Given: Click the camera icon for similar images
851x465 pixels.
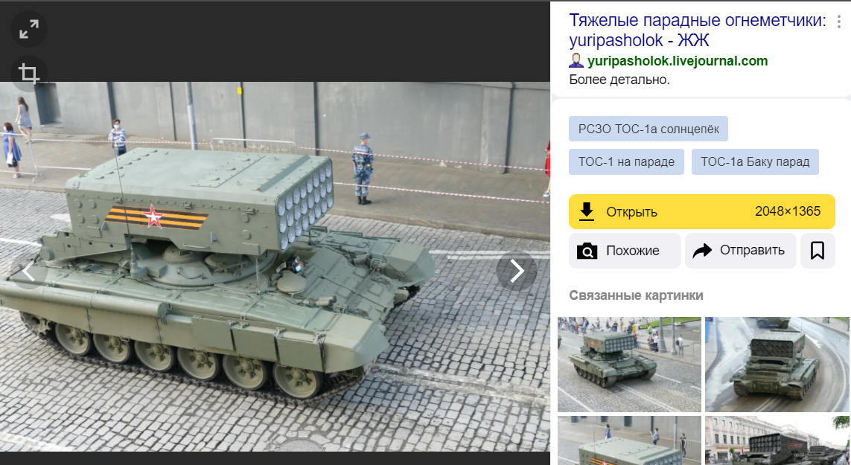Looking at the screenshot, I should [587, 251].
